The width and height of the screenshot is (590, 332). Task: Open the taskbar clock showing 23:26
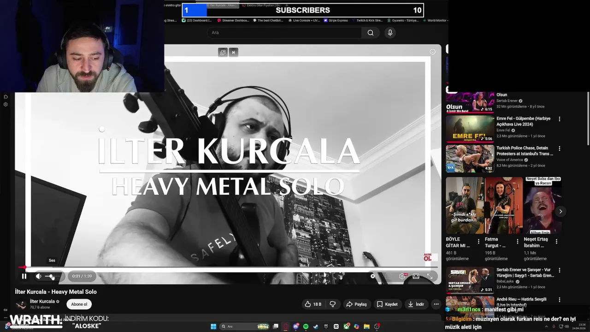tap(578, 326)
